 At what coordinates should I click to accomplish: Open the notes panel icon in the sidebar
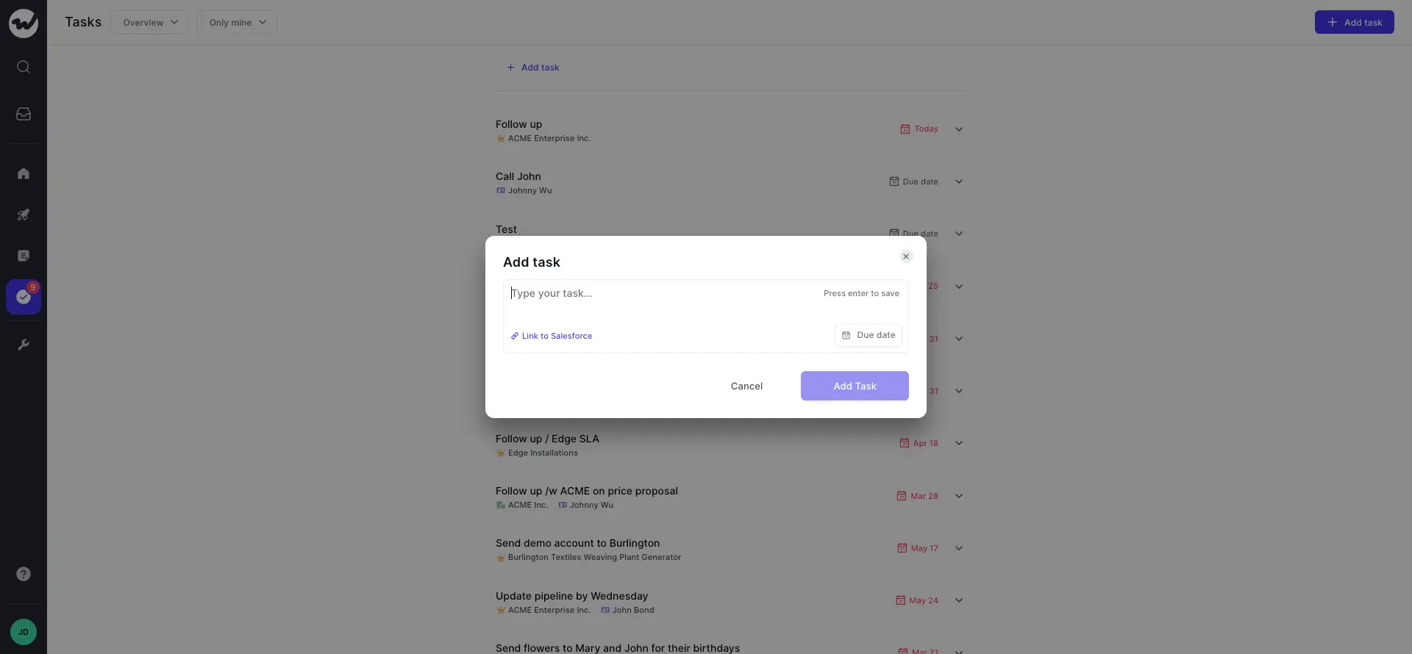[x=24, y=255]
